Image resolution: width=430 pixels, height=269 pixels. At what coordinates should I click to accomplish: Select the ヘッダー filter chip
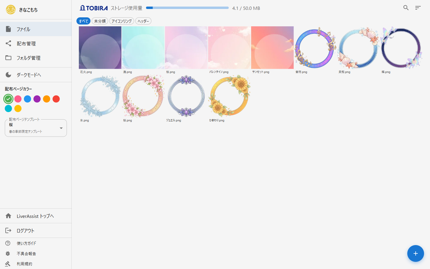pyautogui.click(x=143, y=21)
